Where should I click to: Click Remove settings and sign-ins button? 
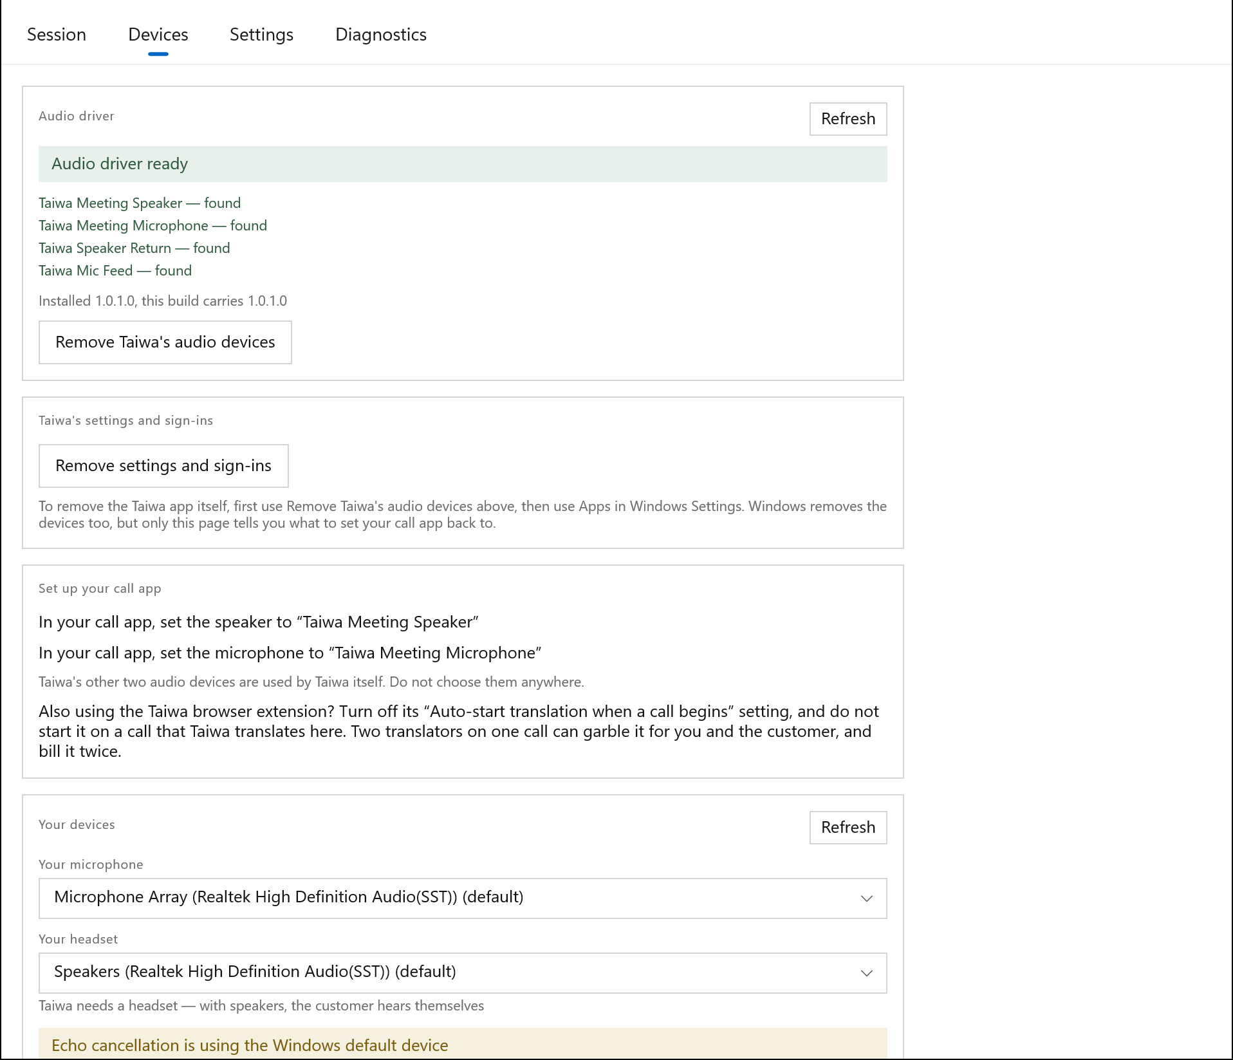tap(163, 466)
